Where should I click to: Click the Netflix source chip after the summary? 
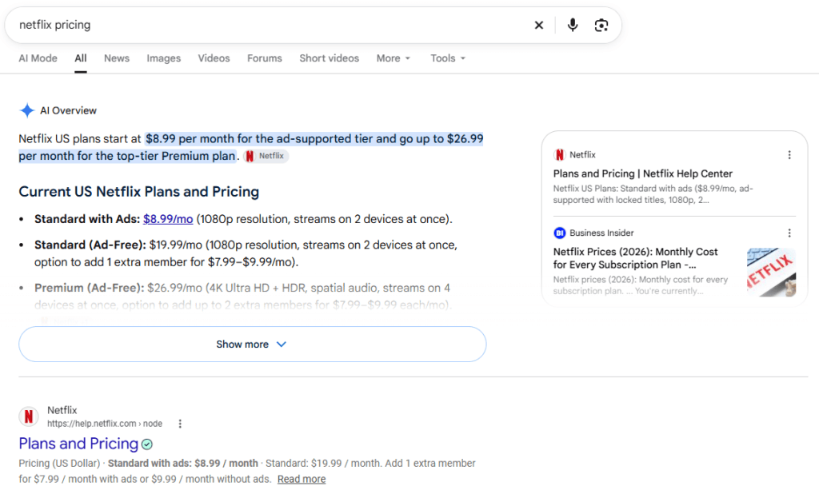266,156
